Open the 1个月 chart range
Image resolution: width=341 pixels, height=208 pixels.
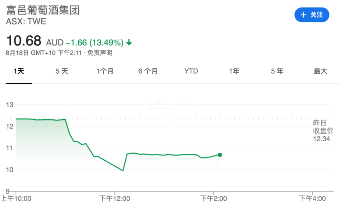(x=105, y=71)
